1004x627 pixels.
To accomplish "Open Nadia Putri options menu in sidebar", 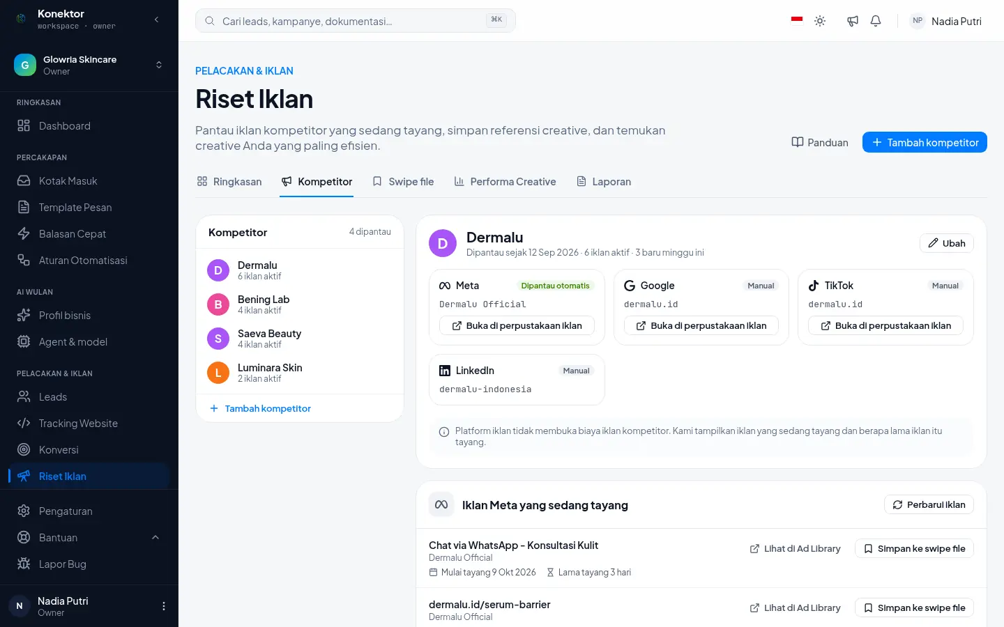I will pos(164,606).
